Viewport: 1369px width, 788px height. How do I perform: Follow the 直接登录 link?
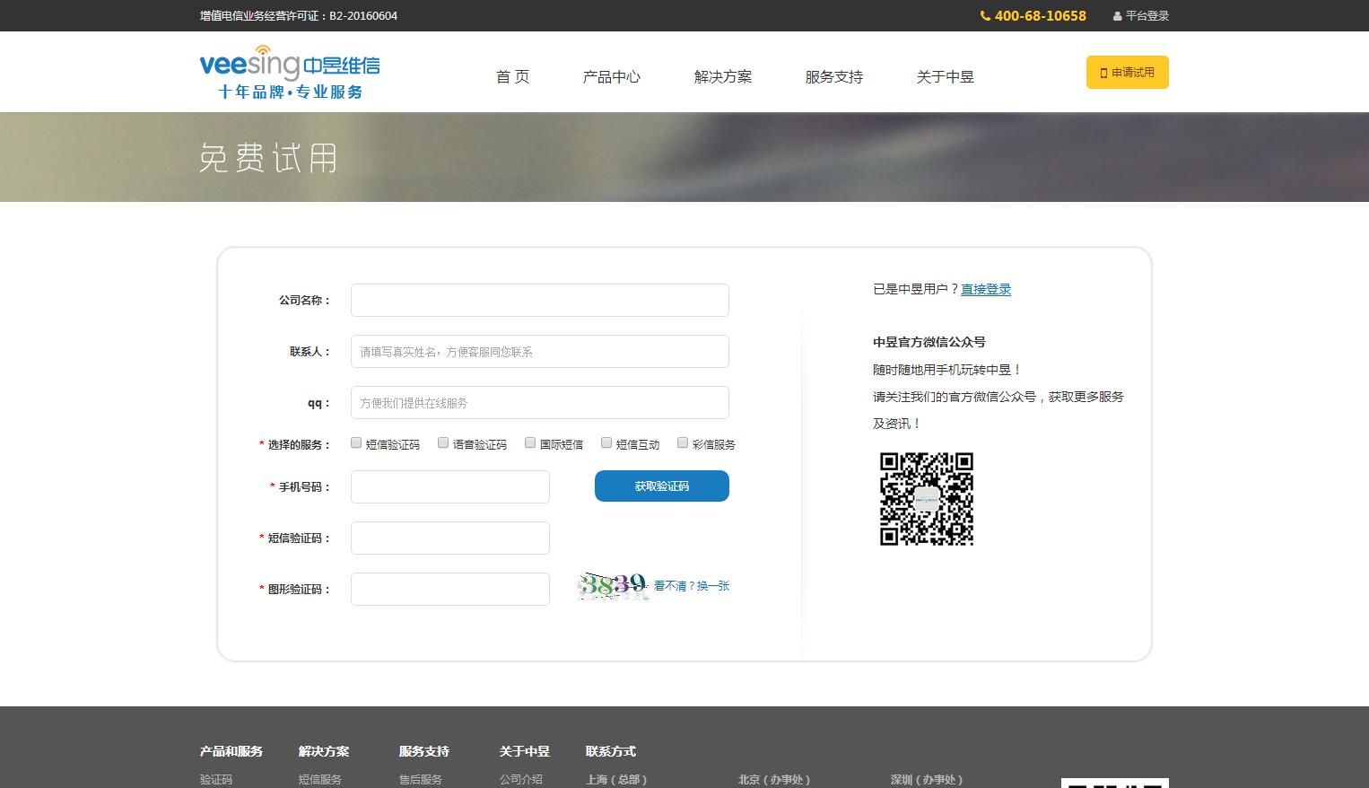[x=985, y=289]
